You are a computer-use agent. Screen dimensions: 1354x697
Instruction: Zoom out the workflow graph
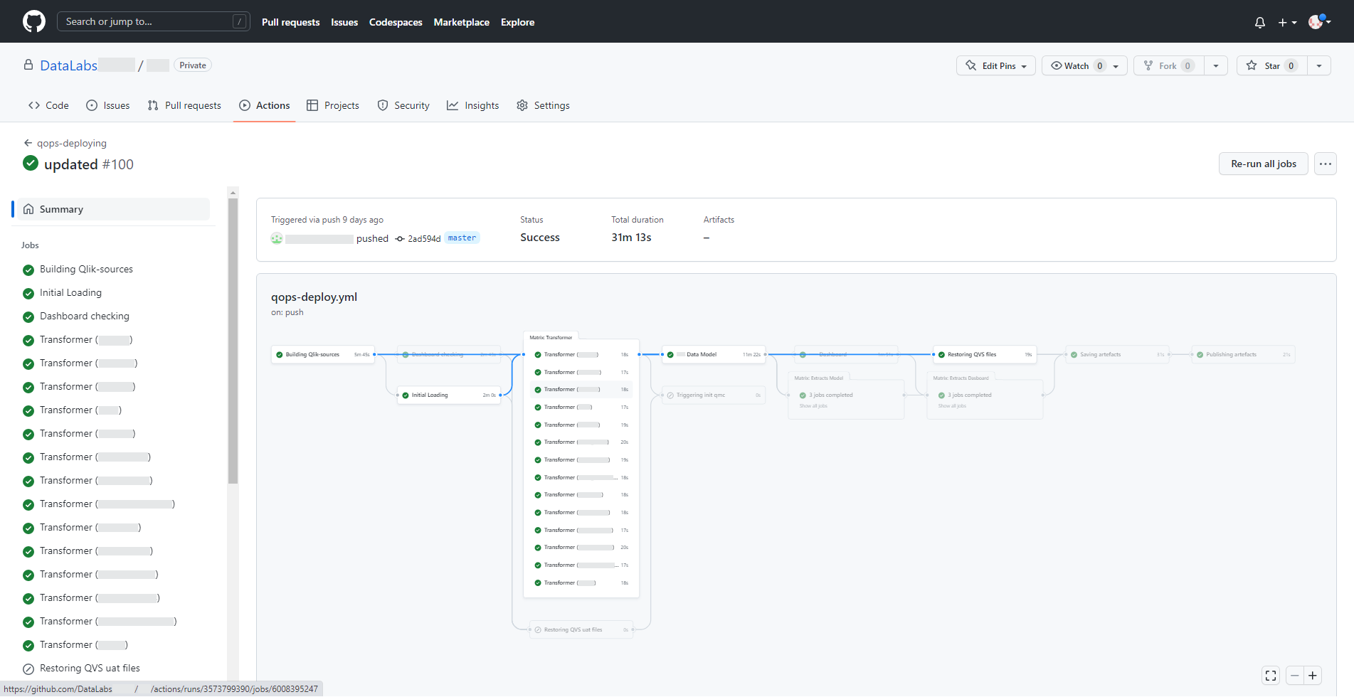click(1295, 676)
